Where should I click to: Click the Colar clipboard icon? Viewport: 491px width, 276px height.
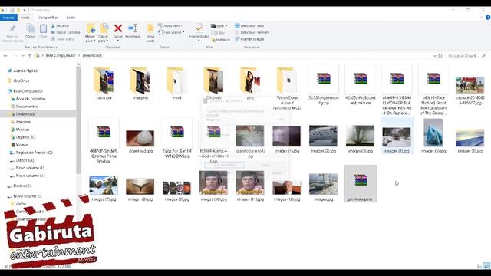tap(43, 29)
